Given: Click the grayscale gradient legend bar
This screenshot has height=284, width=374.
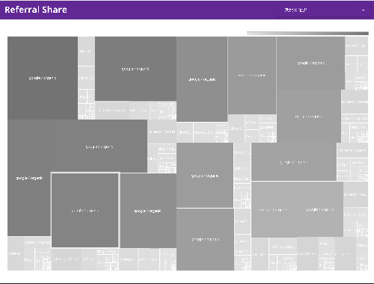Looking at the screenshot, I should tap(307, 34).
